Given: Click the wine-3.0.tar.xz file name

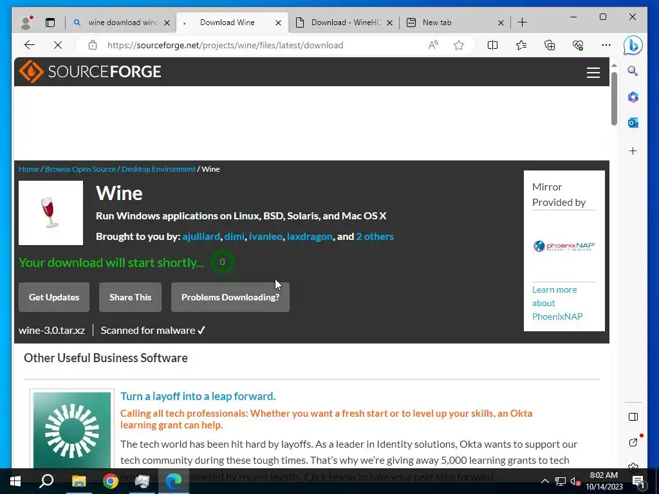Looking at the screenshot, I should pos(51,330).
